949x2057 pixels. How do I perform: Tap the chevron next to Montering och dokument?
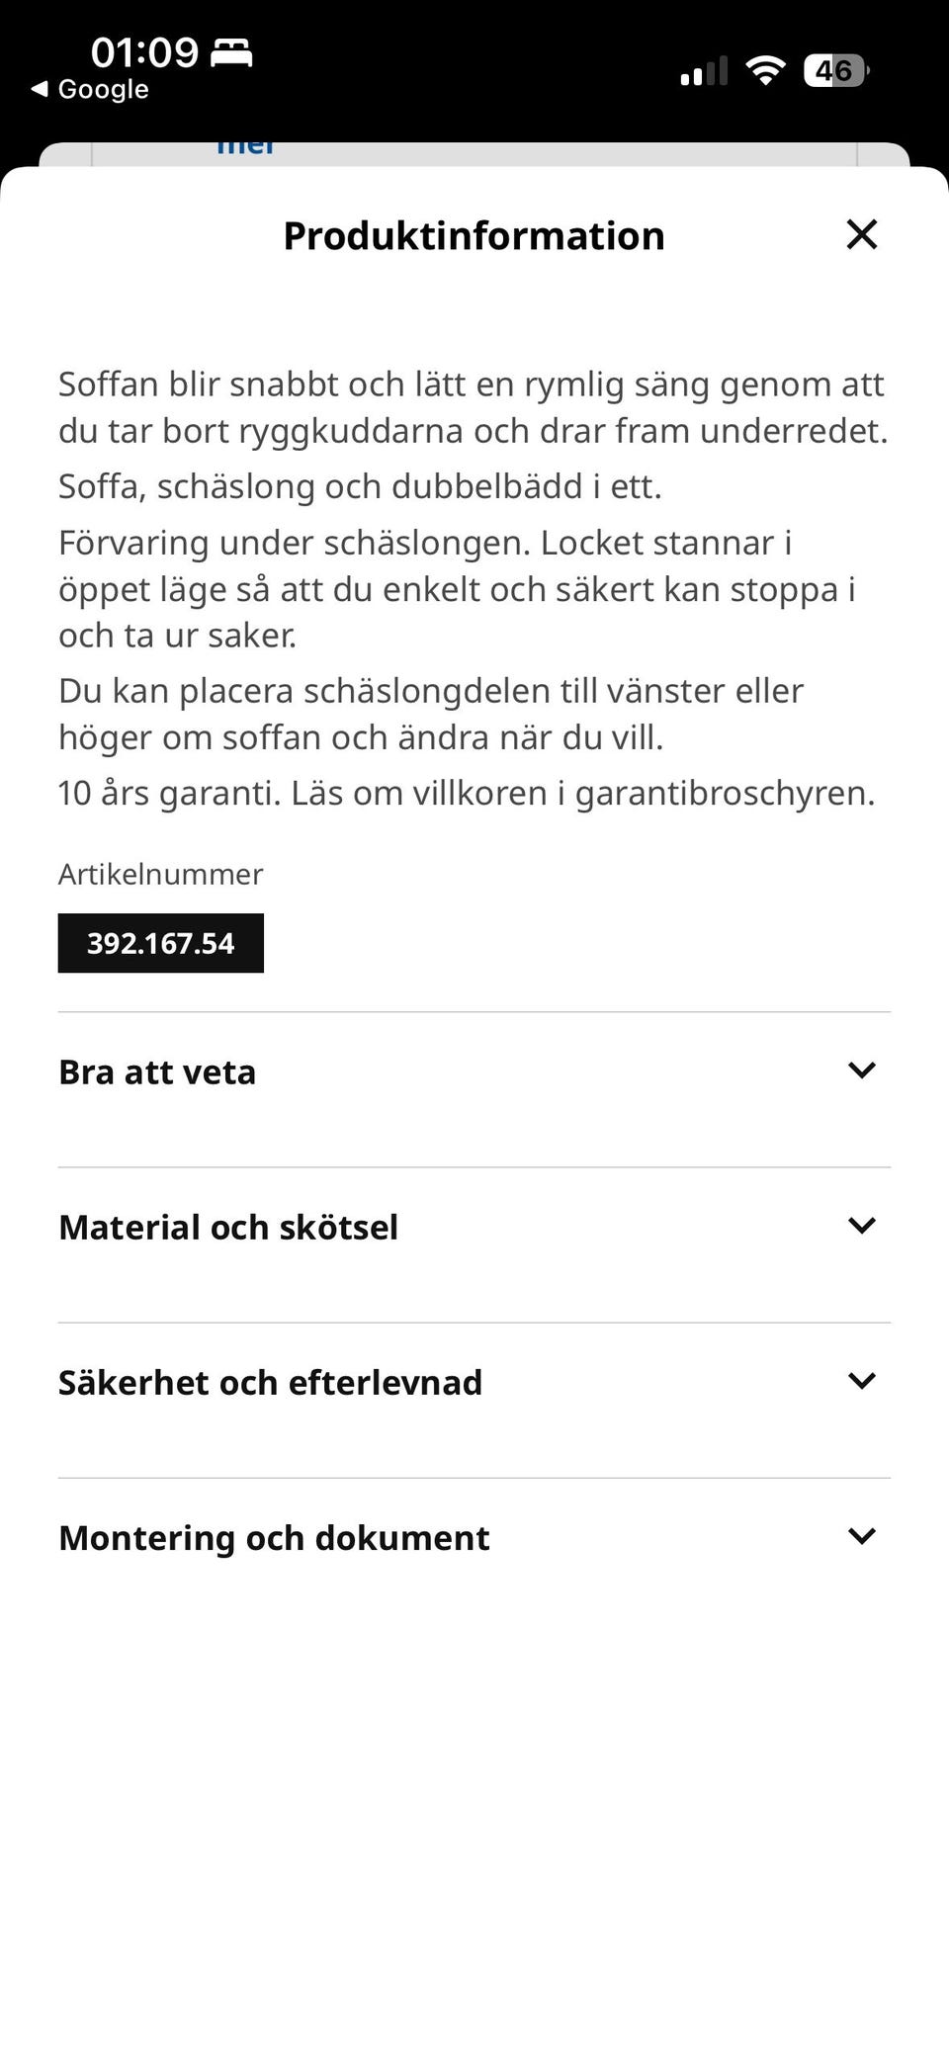(x=862, y=1536)
